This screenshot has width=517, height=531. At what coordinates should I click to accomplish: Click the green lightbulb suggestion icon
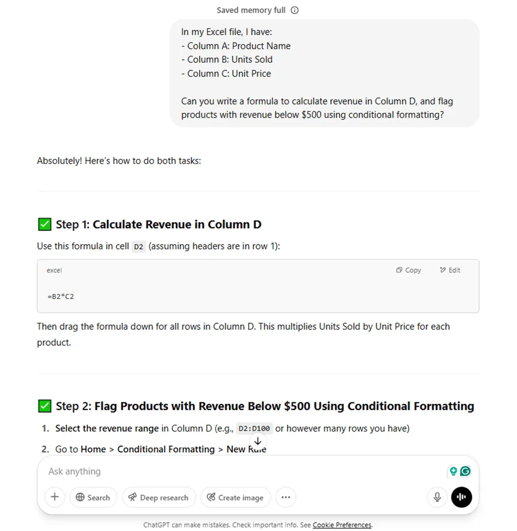click(453, 471)
